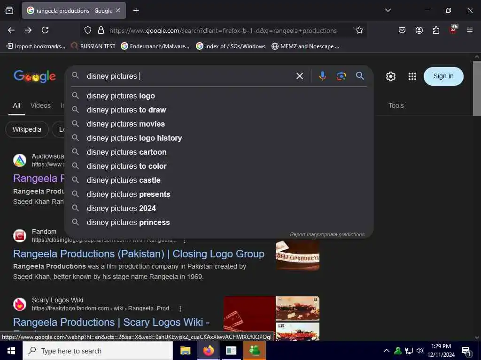Show hidden system tray icons
The image size is (481, 360).
(387, 351)
